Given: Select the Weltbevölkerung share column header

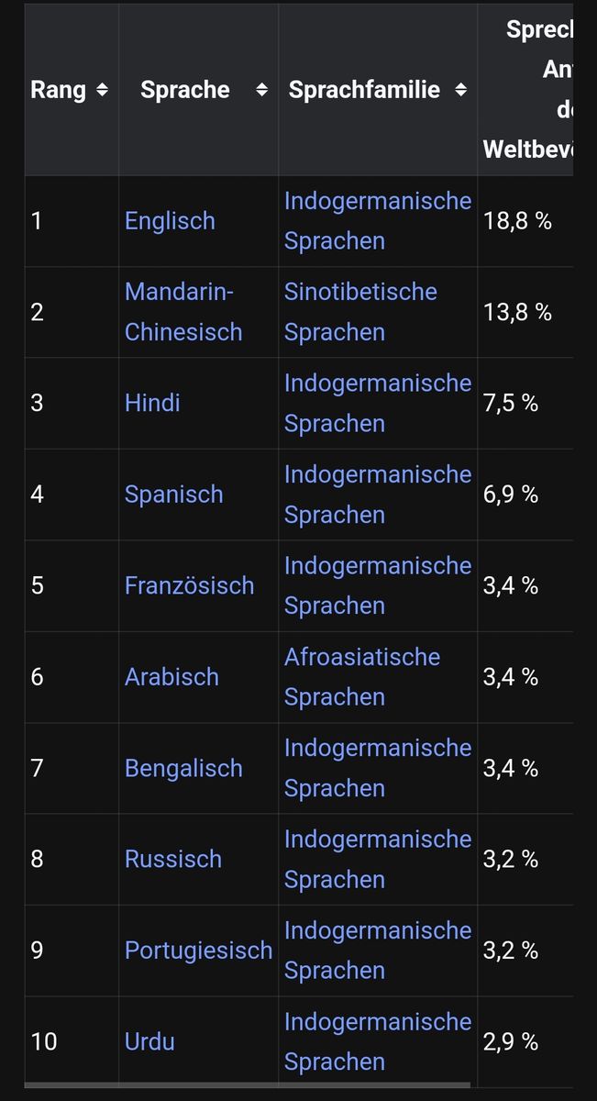Looking at the screenshot, I should tap(528, 90).
